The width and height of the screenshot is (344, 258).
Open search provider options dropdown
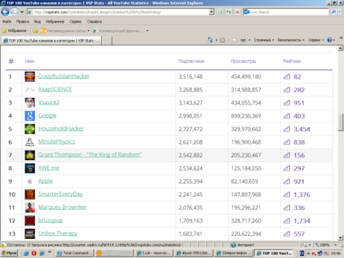339,12
